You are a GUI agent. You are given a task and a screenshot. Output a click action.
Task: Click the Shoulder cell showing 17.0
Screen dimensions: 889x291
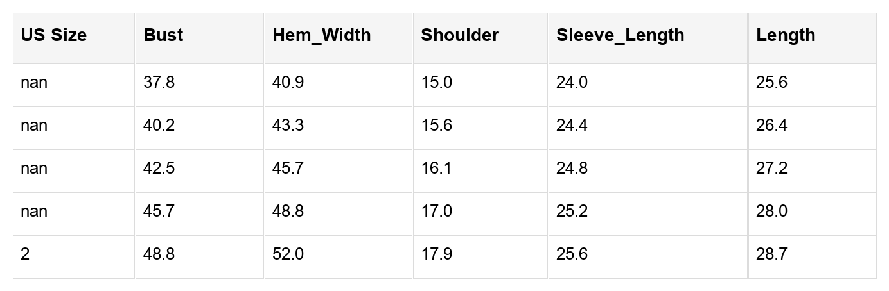(x=436, y=212)
